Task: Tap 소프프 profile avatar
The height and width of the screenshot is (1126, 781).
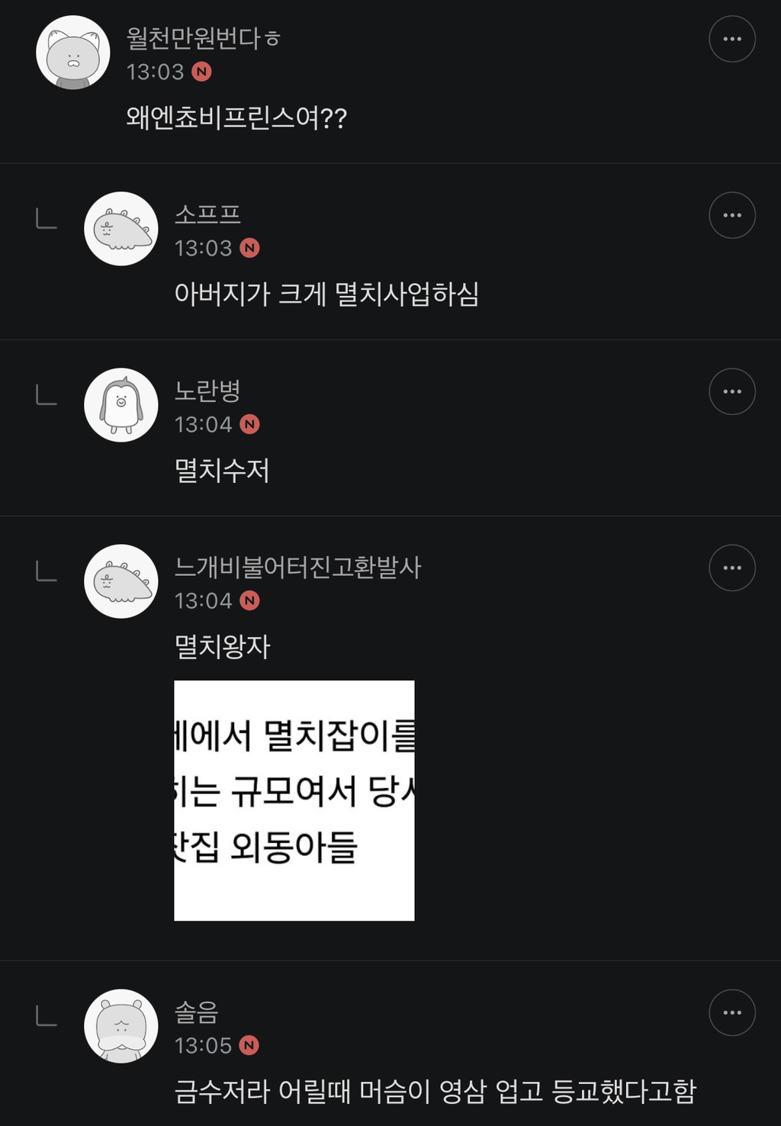Action: pos(121,229)
